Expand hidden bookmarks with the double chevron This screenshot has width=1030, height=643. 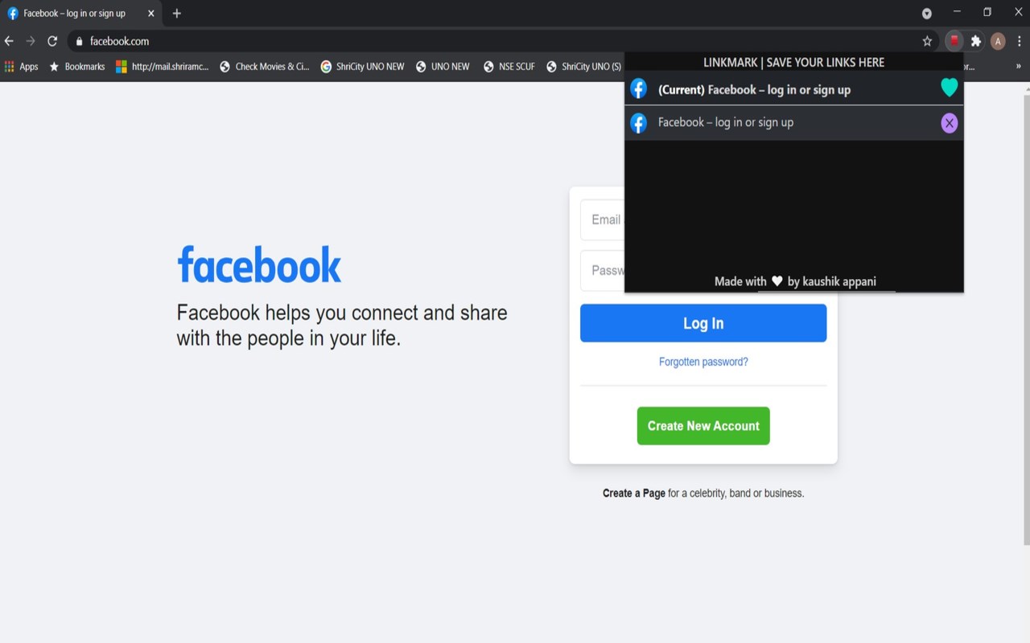[1018, 67]
